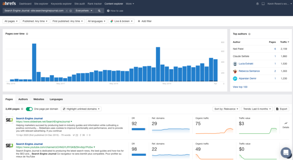Open the First published: Any time dropdown
The height and width of the screenshot is (160, 293).
coord(68,21)
